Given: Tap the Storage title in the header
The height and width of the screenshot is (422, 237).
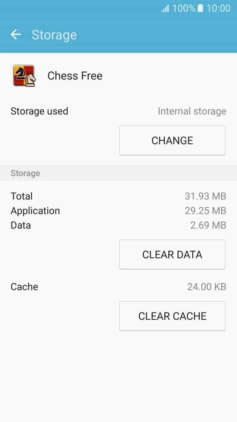Looking at the screenshot, I should click(x=54, y=35).
